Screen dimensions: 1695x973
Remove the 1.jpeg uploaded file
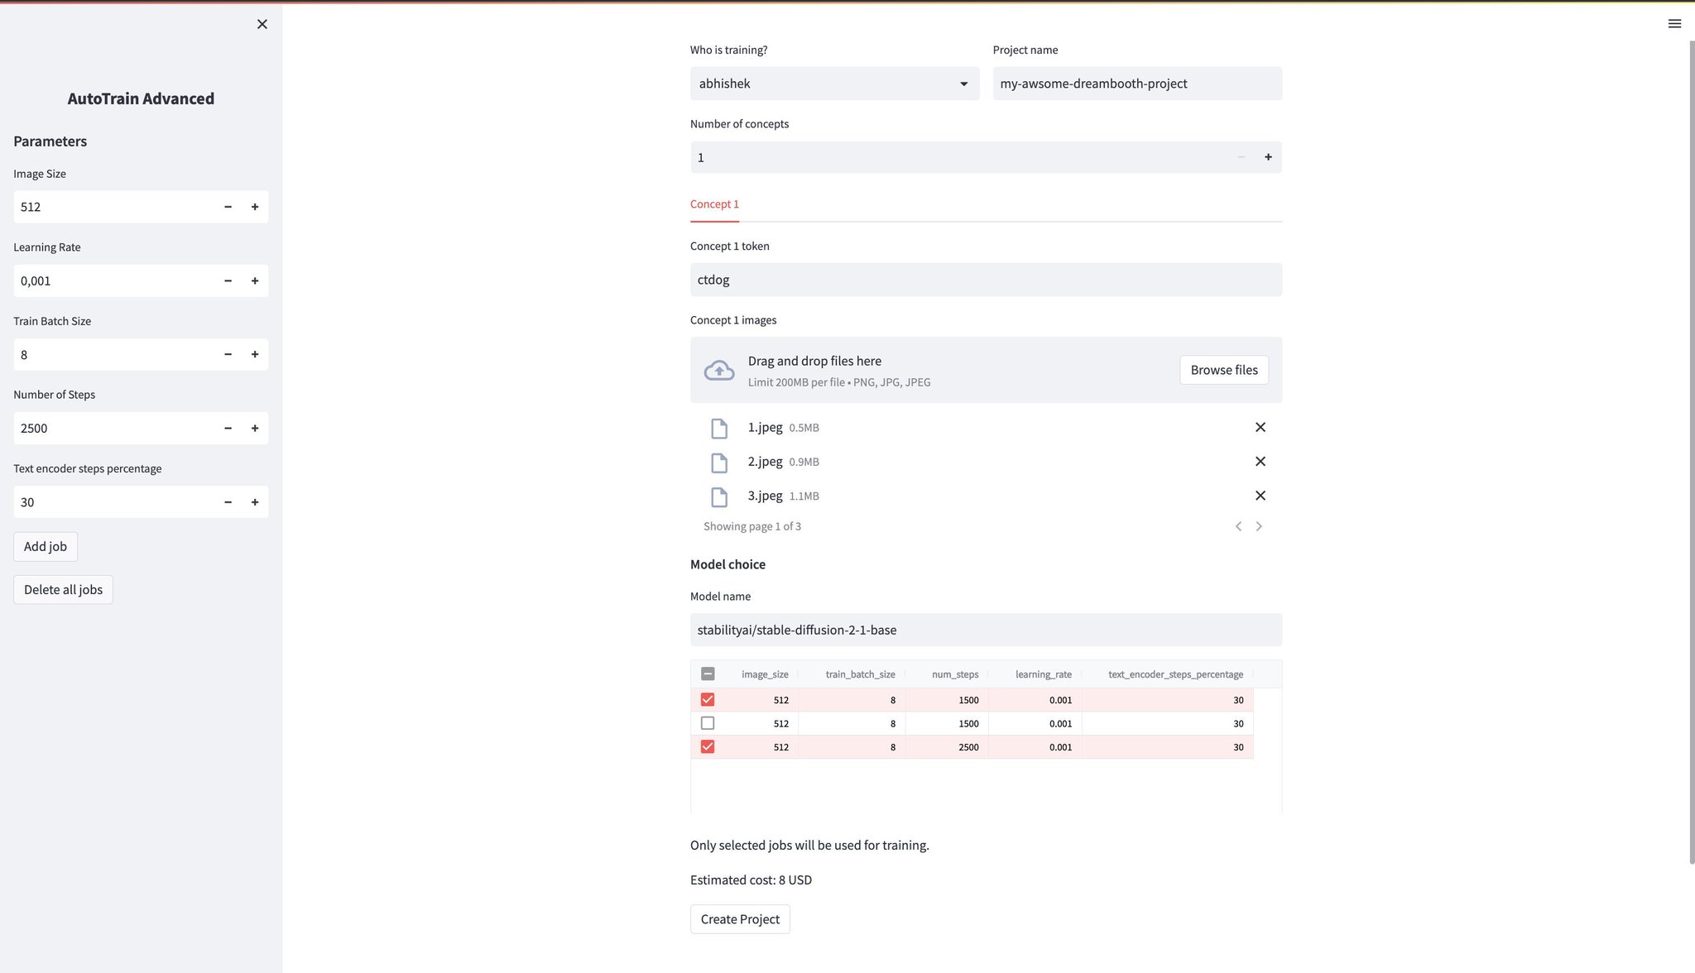(x=1260, y=427)
